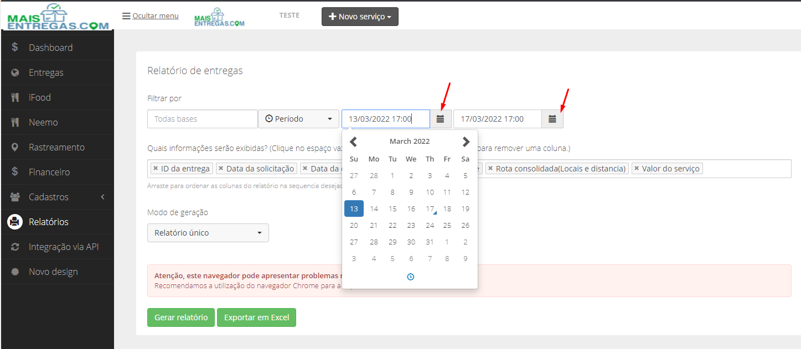This screenshot has width=801, height=349.
Task: Click the Mais Entregas logo in sidebar header
Action: point(58,16)
